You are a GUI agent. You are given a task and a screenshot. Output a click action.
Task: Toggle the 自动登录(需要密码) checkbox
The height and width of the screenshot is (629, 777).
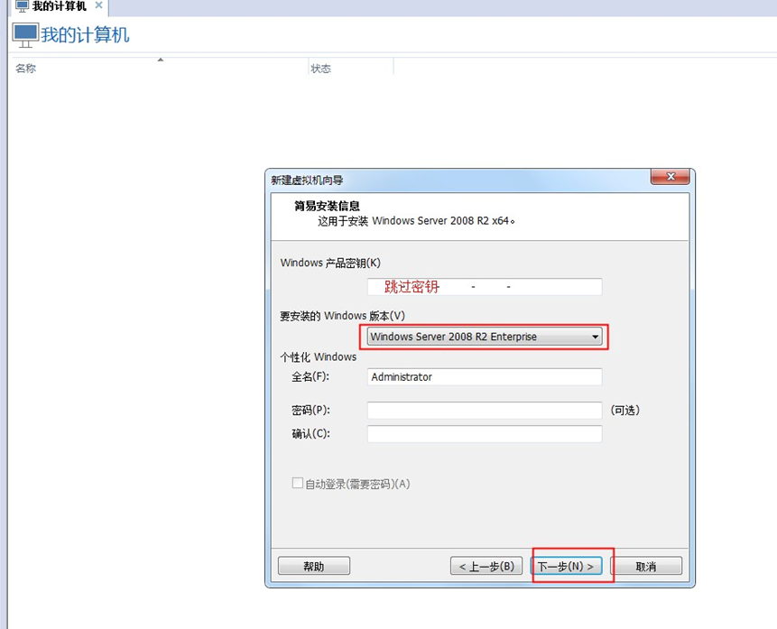point(297,484)
